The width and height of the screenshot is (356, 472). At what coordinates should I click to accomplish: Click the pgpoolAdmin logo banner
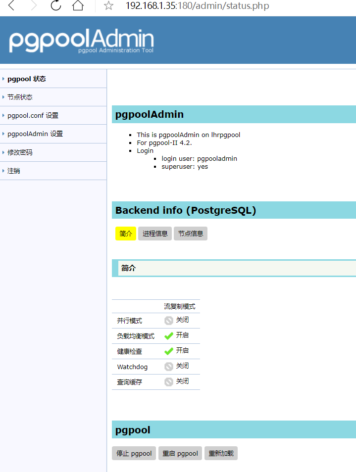[x=81, y=41]
